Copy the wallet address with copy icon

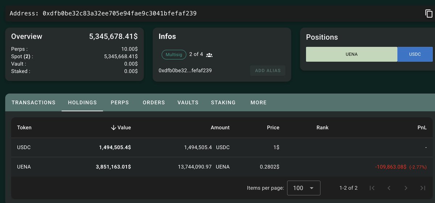[x=429, y=13]
